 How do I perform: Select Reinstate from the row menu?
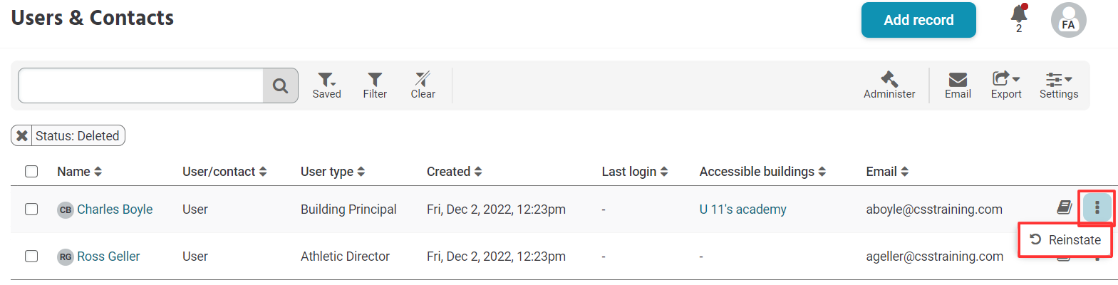[x=1066, y=240]
